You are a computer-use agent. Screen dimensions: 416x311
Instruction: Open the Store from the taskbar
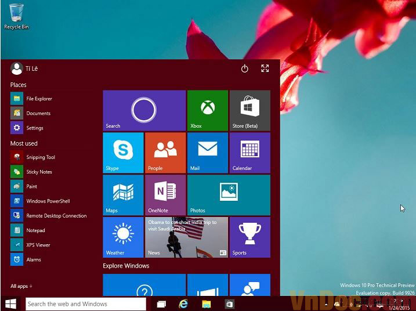click(x=230, y=304)
